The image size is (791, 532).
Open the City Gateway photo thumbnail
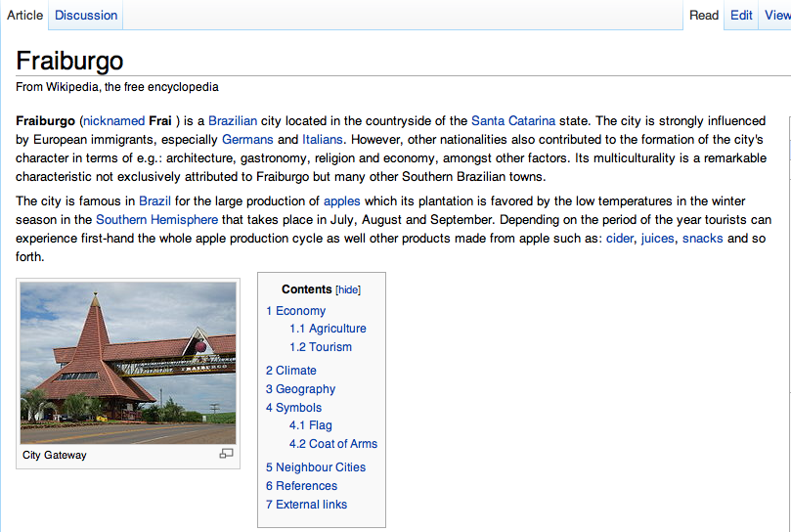point(128,363)
